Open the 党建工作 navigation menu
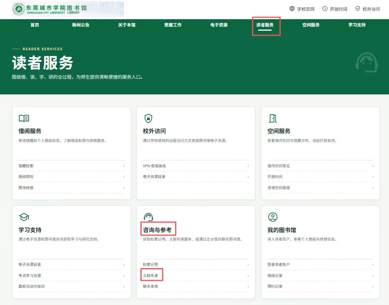389x305 pixels. (173, 25)
